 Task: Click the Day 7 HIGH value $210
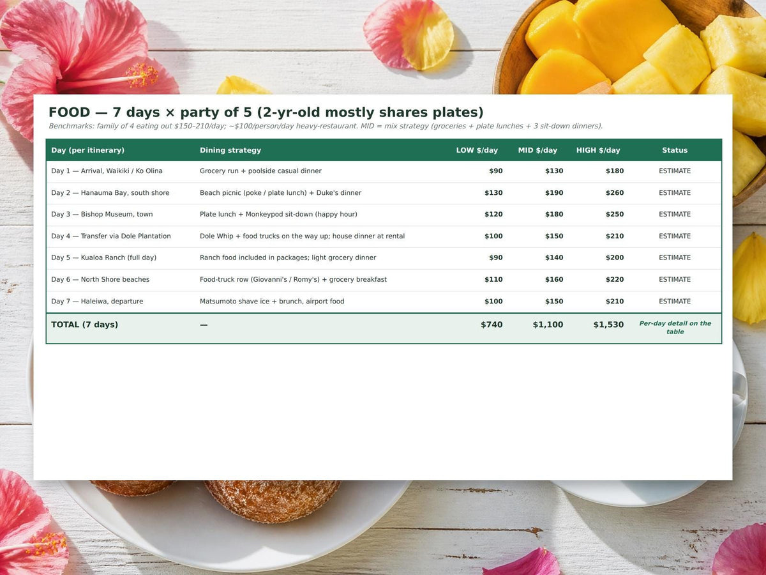(615, 302)
